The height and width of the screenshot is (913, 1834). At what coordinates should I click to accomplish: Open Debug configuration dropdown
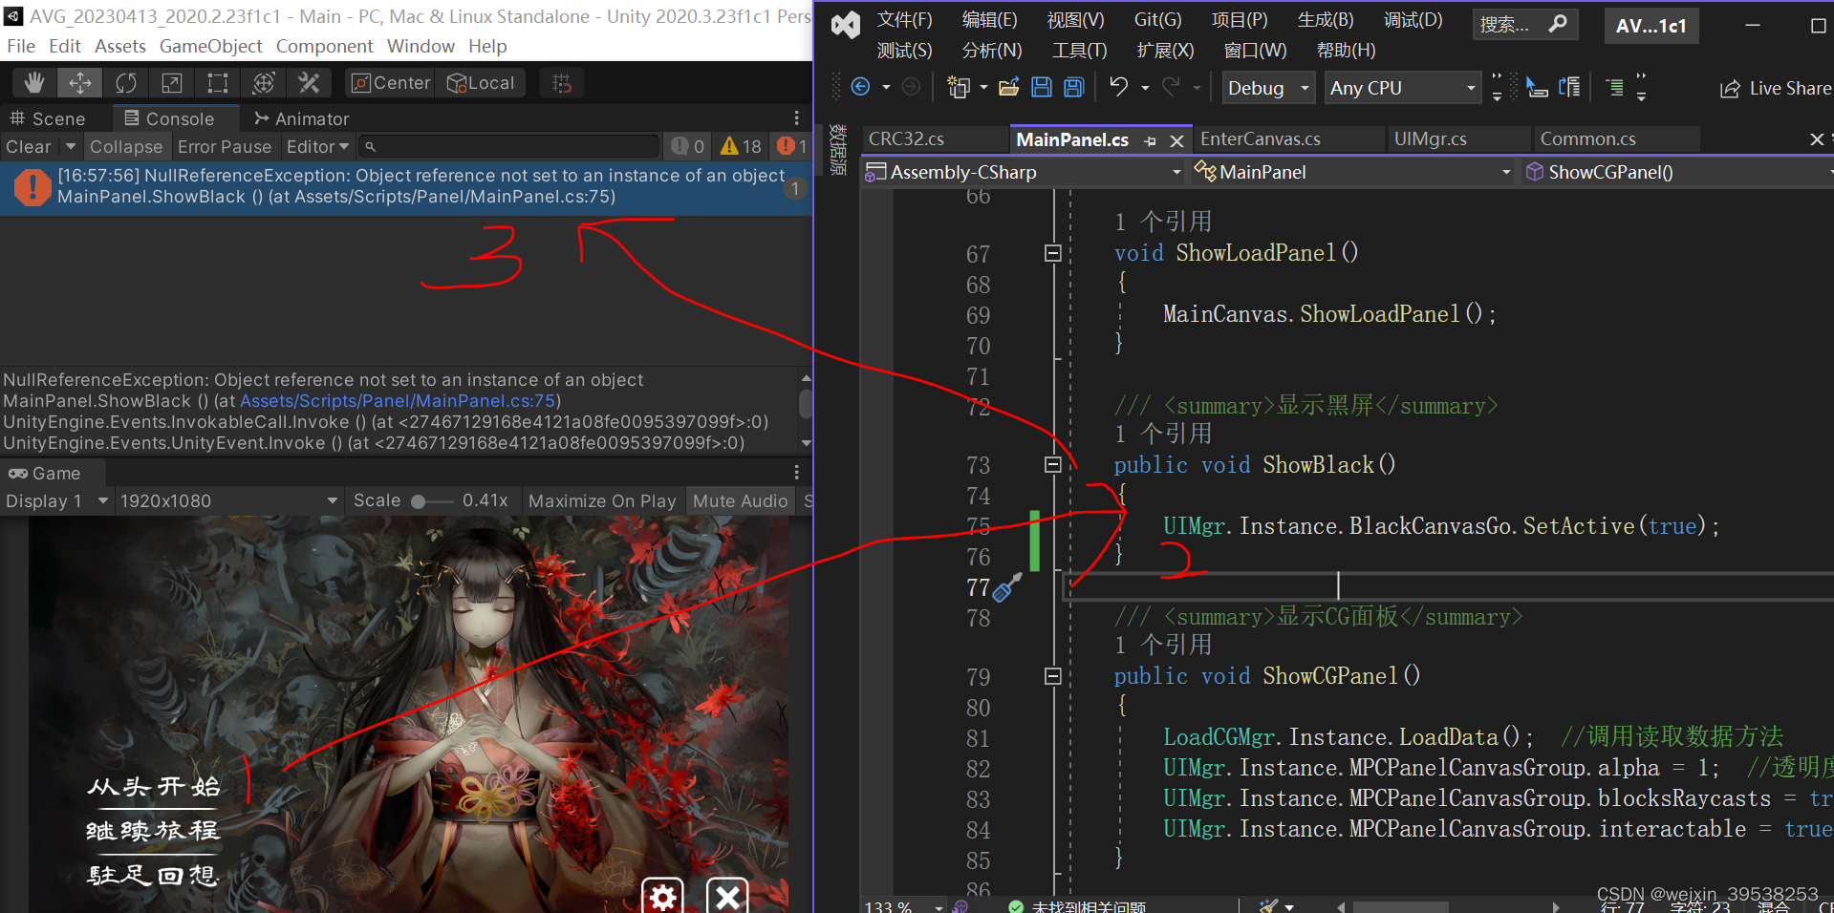click(x=1268, y=88)
